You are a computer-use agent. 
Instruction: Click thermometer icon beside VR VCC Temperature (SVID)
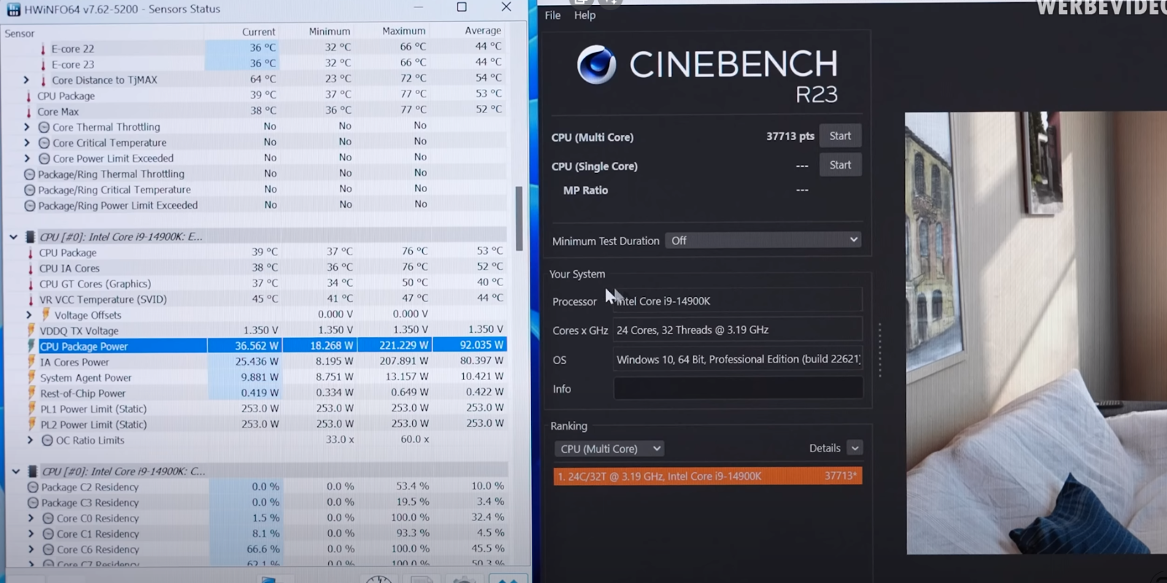click(31, 300)
